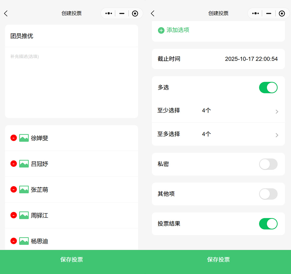Turn off the 多选 switch
The height and width of the screenshot is (274, 291).
(x=268, y=88)
